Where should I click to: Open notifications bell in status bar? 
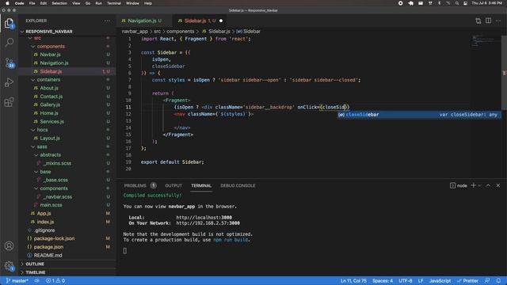click(x=498, y=281)
